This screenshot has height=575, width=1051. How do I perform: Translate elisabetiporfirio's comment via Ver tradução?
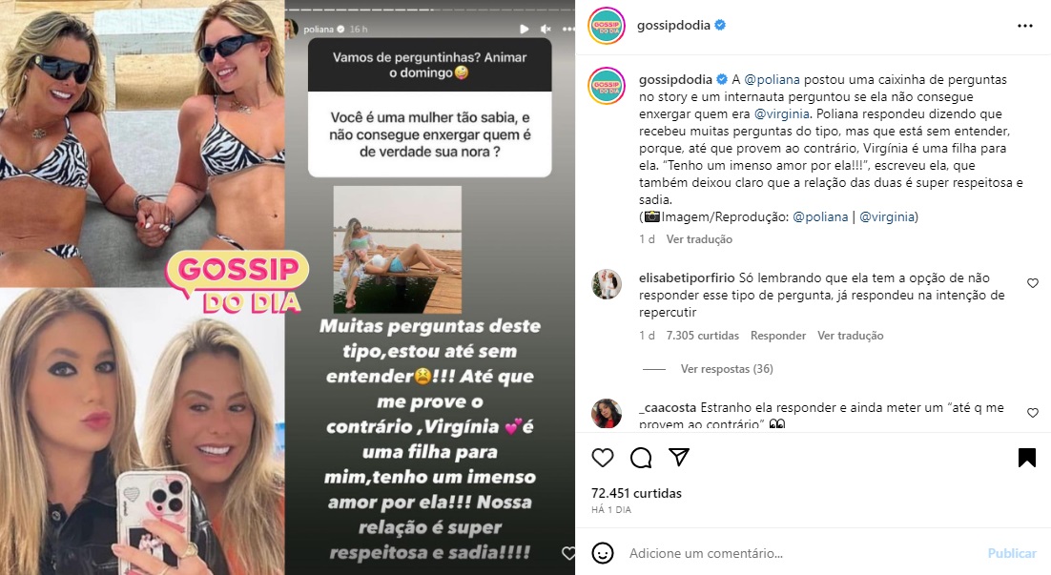coord(850,336)
